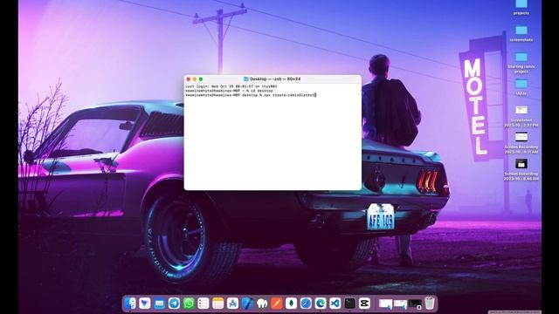Open the orange pen app in Dock
This screenshot has width=559, height=314.
coord(276,304)
